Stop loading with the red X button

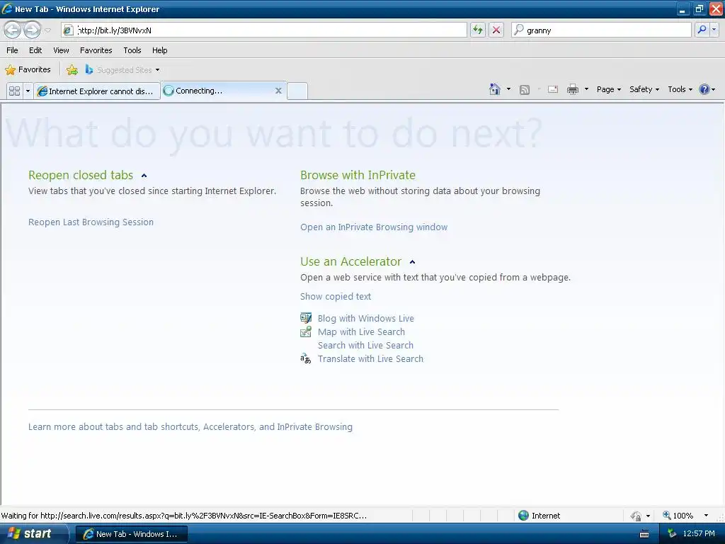point(496,30)
